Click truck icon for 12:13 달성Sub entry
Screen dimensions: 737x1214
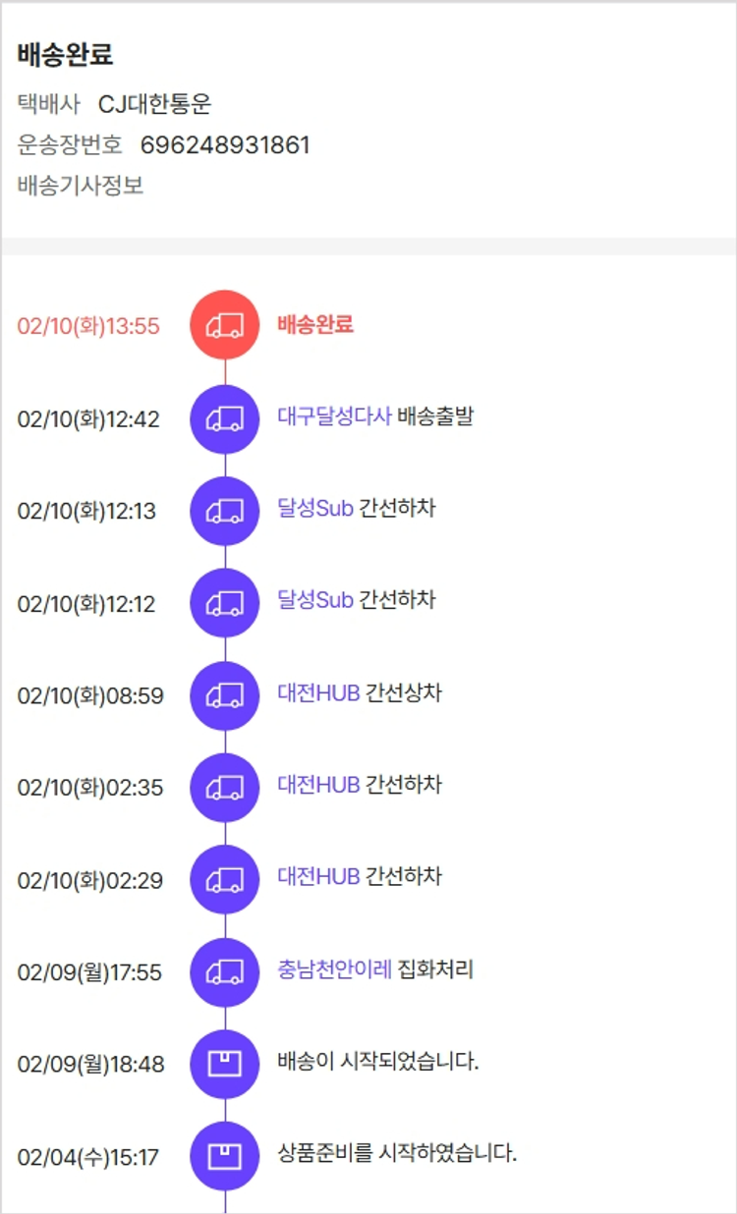225,511
